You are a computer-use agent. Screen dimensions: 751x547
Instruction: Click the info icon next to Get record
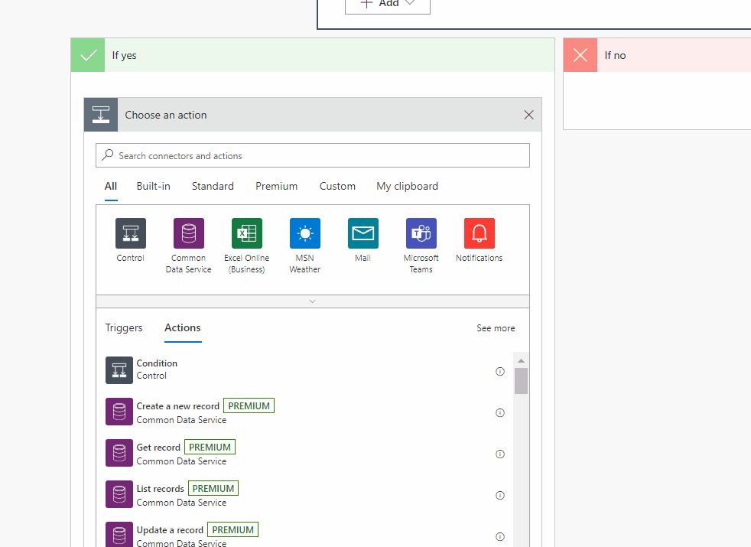pyautogui.click(x=500, y=454)
